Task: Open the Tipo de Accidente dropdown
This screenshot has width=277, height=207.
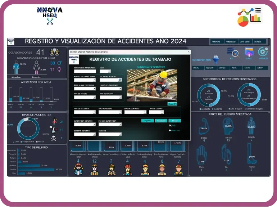Action: tap(95, 112)
